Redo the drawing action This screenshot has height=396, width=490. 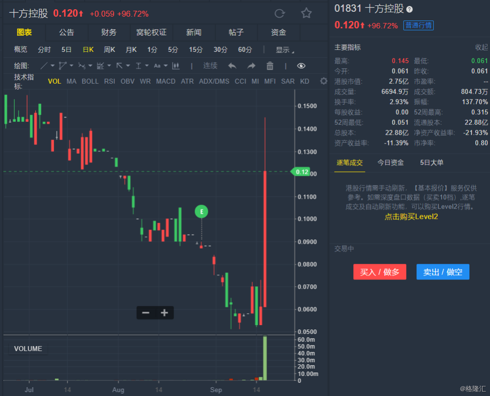[x=251, y=66]
